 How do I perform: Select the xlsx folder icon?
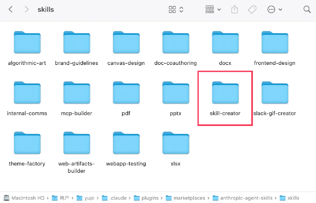click(x=176, y=143)
